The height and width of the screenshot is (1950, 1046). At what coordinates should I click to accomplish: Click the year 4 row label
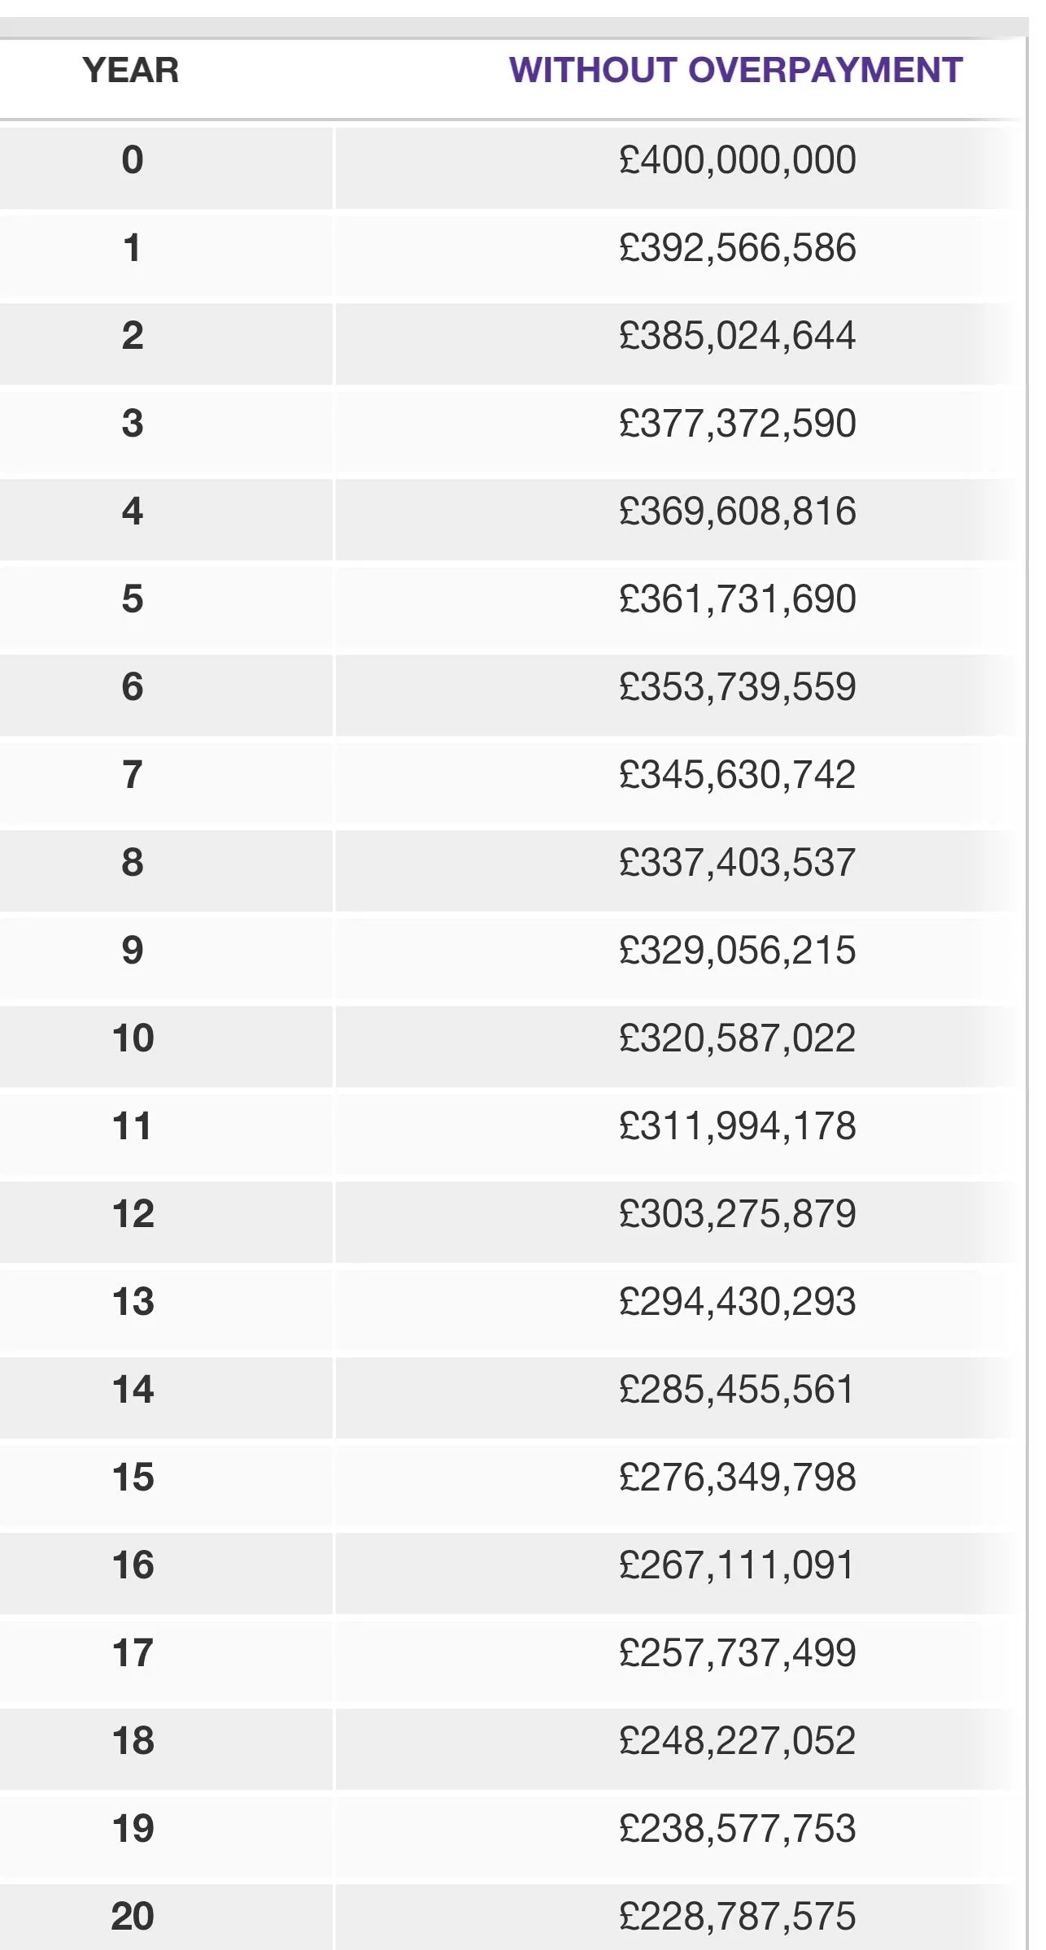point(133,511)
